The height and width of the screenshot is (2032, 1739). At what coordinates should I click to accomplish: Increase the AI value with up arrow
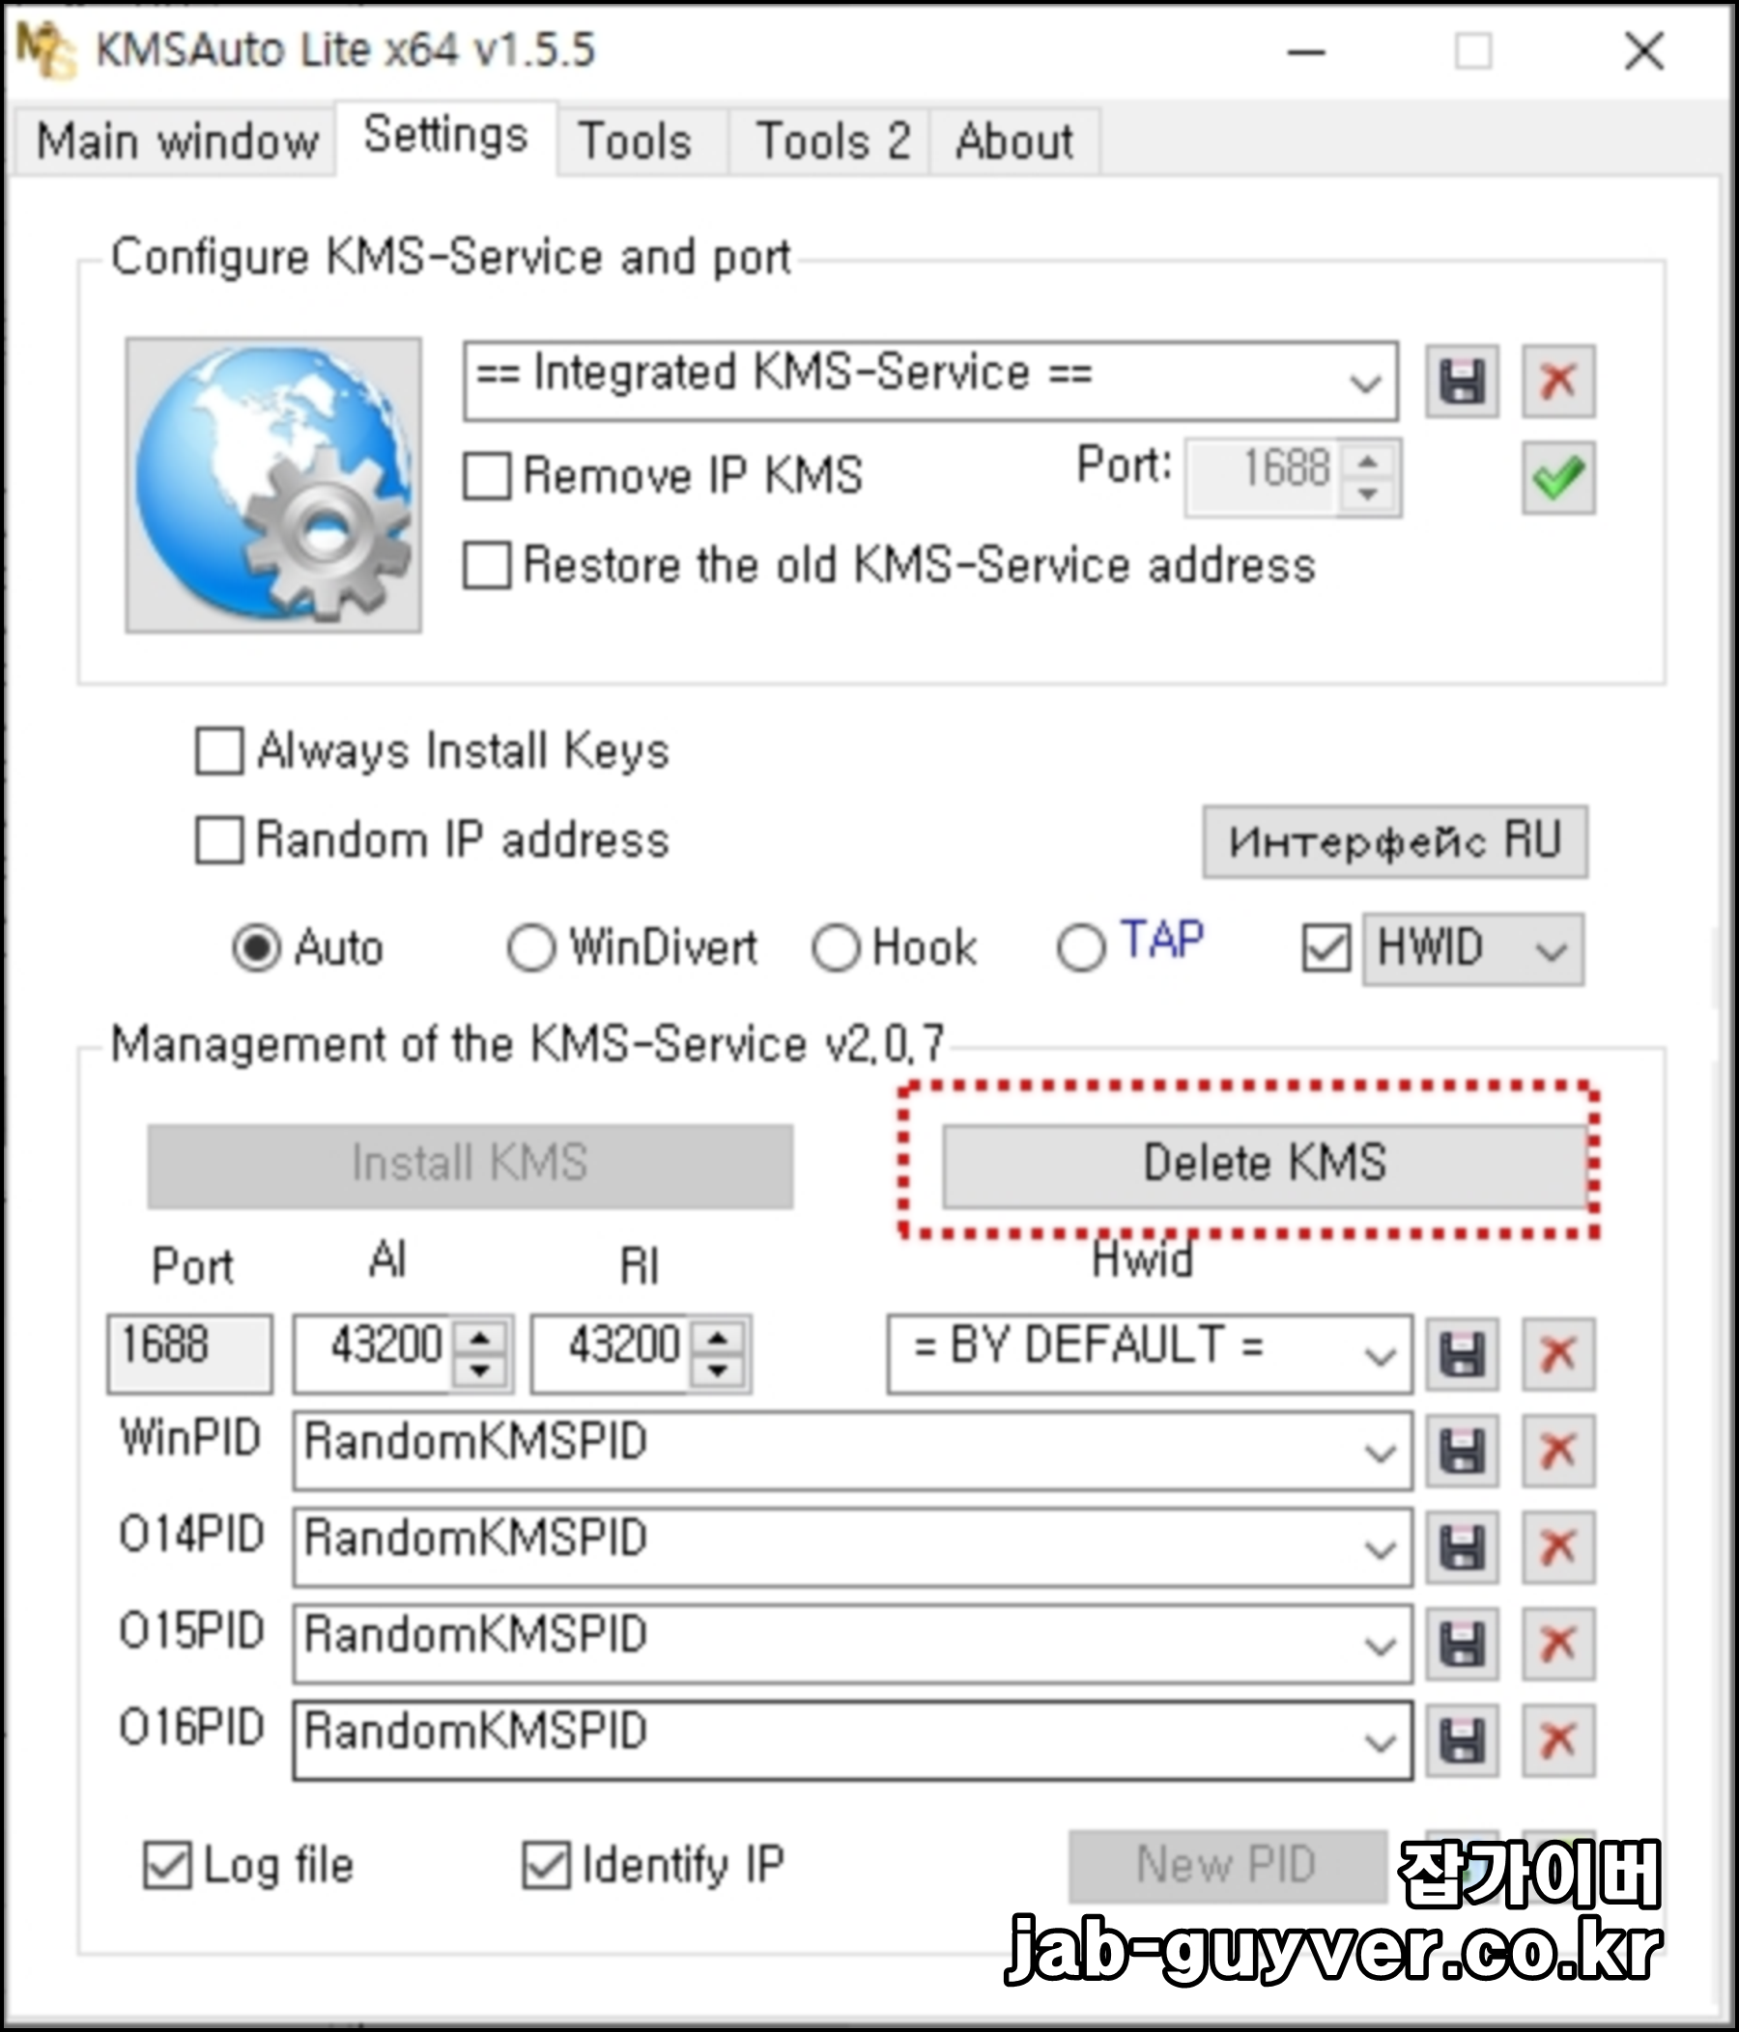tap(480, 1338)
